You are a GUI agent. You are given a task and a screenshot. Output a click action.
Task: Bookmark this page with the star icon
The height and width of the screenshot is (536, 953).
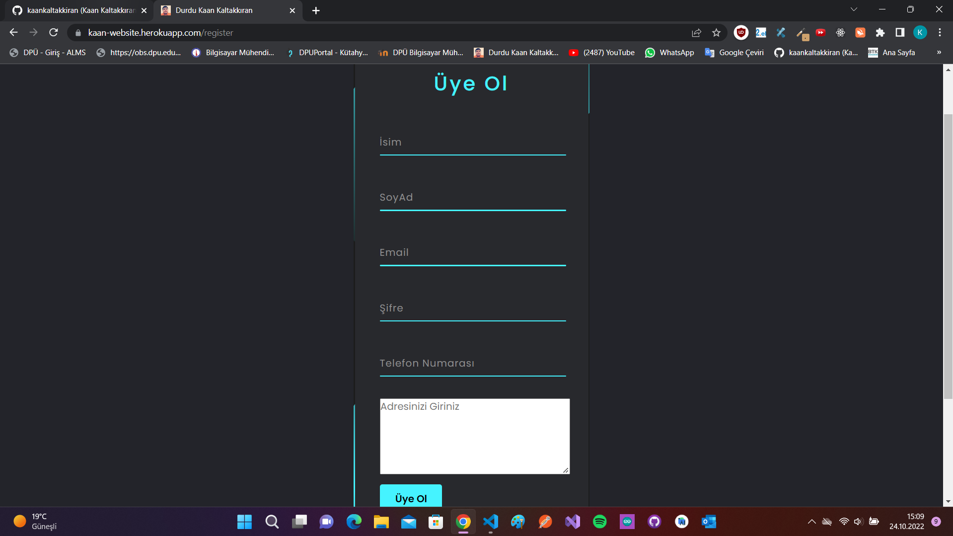click(x=717, y=32)
